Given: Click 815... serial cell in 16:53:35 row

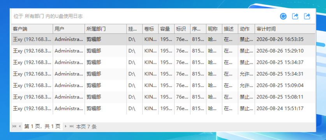Looking at the screenshot, I should (198, 39).
